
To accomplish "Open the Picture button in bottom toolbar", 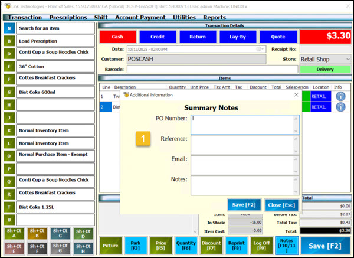I will (x=110, y=245).
